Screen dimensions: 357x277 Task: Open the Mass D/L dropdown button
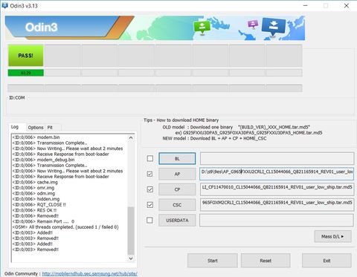(x=332, y=236)
